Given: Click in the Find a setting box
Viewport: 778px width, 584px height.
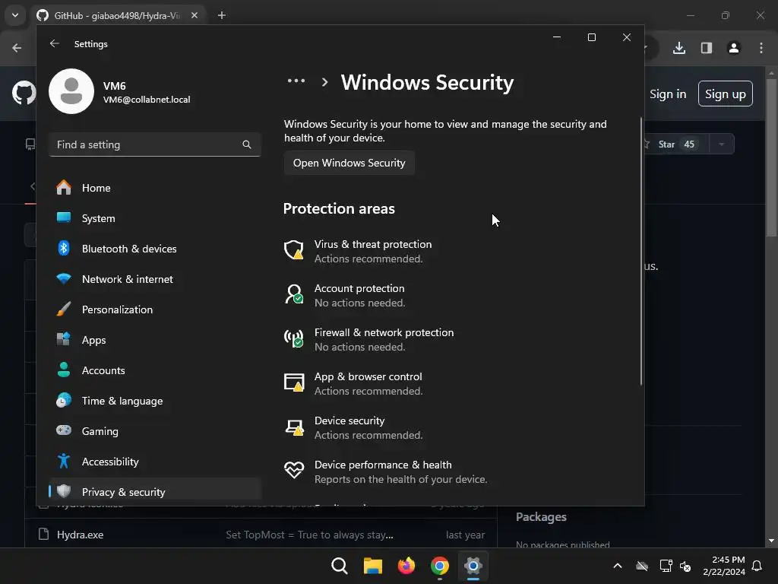Looking at the screenshot, I should point(155,144).
